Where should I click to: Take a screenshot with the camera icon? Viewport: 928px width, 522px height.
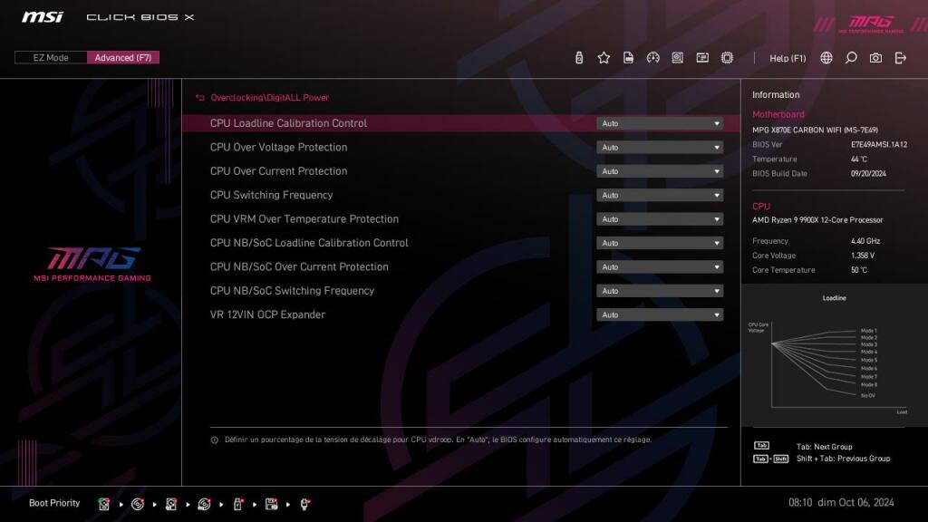pyautogui.click(x=874, y=57)
